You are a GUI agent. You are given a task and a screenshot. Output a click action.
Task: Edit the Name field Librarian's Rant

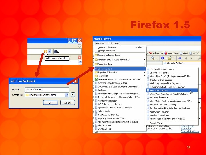click(47, 90)
